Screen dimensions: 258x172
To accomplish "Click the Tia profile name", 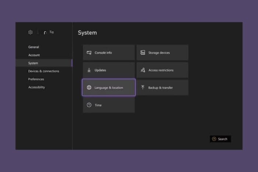I will coord(52,32).
